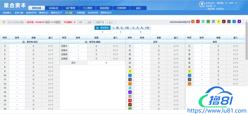This screenshot has width=248, height=114.
Task: Open the 报表查询 tab
Action: click(104, 8)
